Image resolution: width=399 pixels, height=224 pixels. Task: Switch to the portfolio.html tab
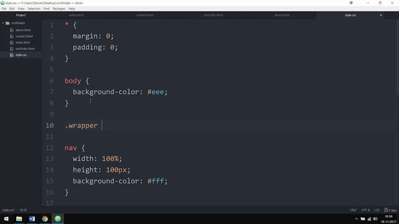[x=213, y=15]
